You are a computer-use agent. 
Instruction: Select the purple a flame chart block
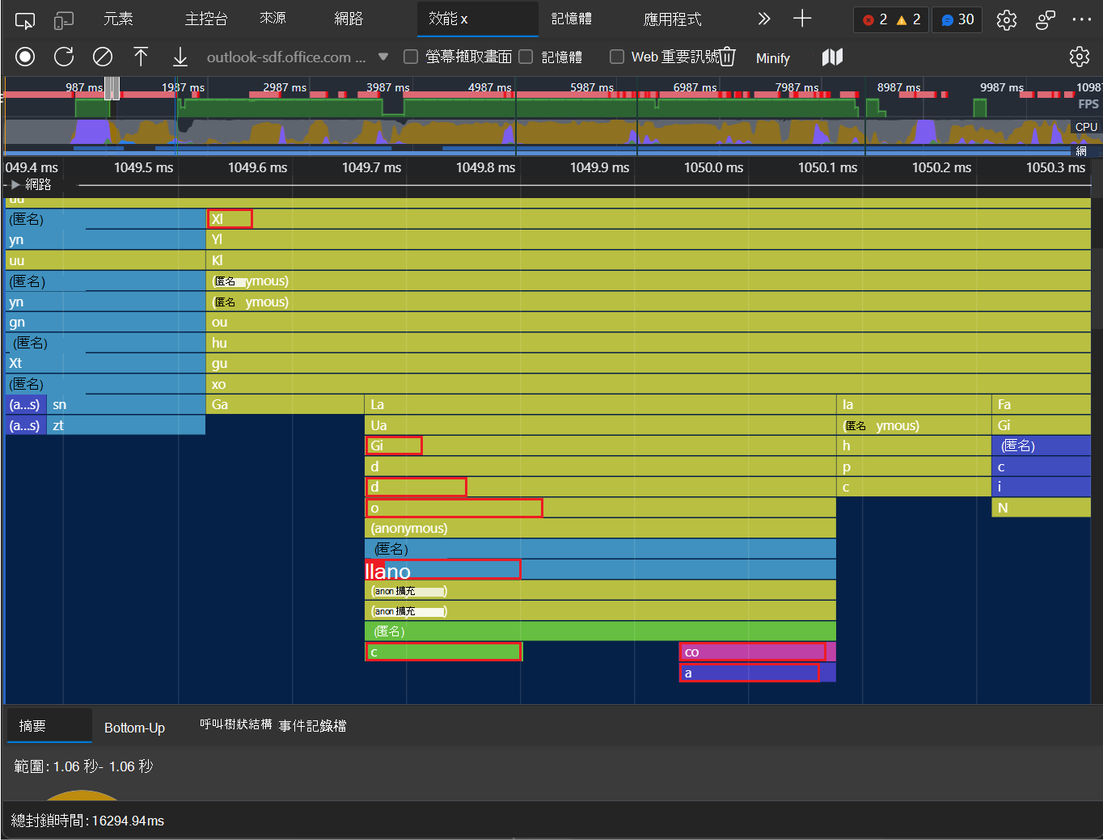click(758, 673)
